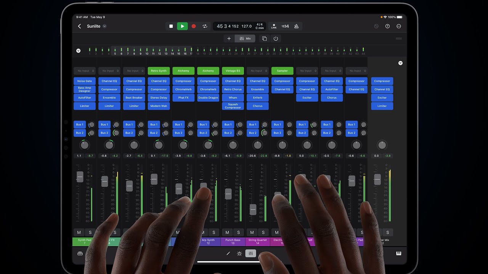Click the green Play button
The width and height of the screenshot is (488, 274).
182,26
